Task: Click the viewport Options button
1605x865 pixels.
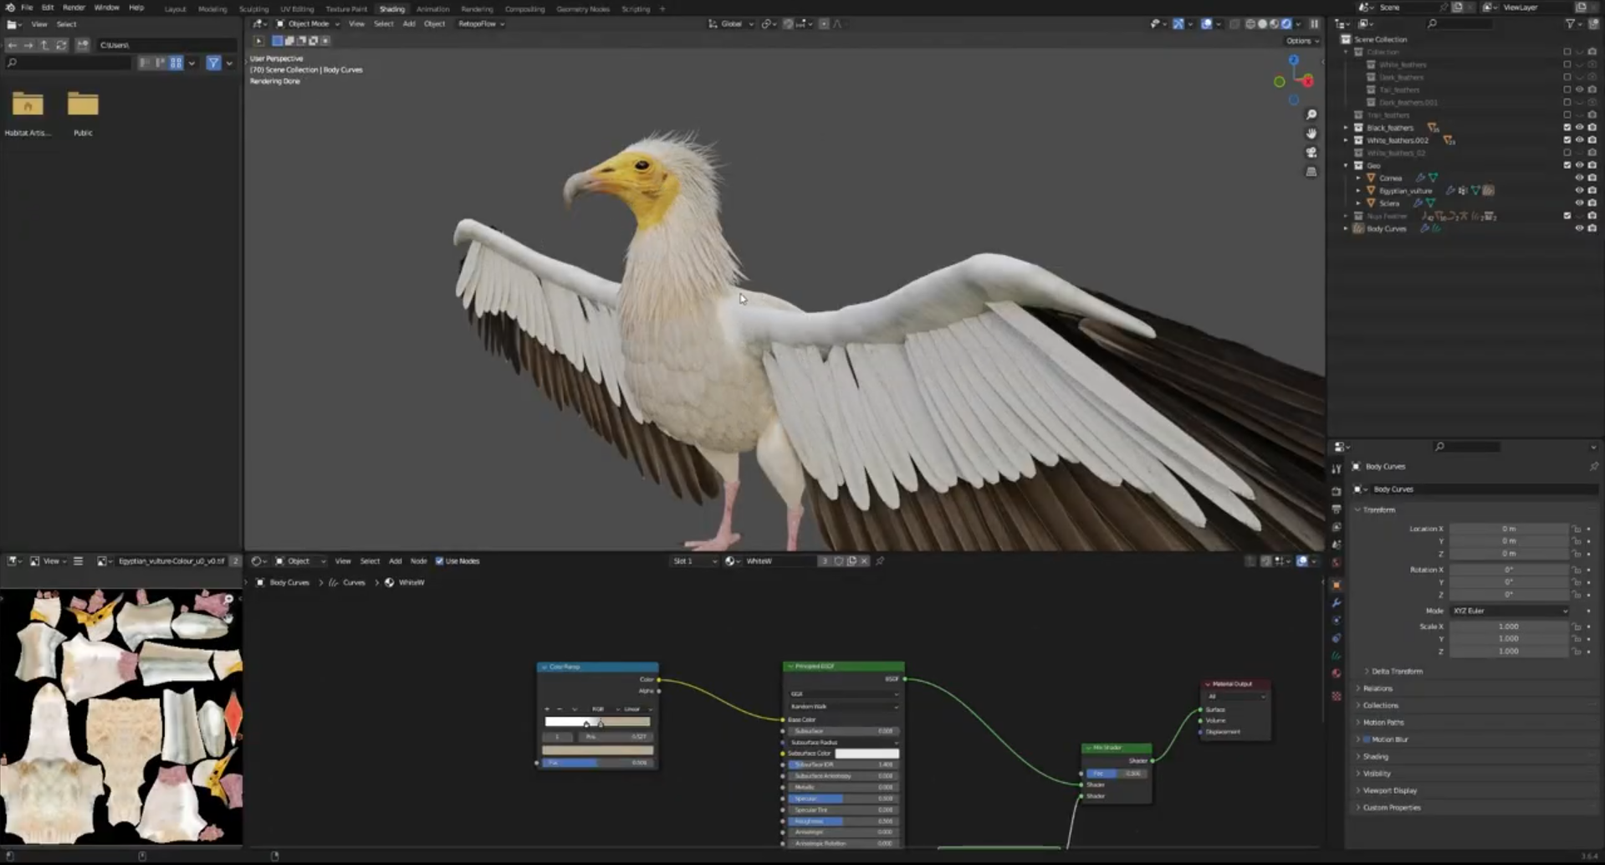Action: pyautogui.click(x=1301, y=41)
